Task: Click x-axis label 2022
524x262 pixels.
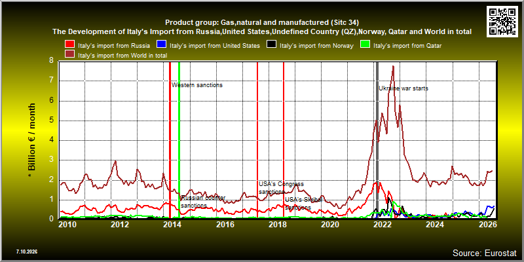Action: point(383,225)
